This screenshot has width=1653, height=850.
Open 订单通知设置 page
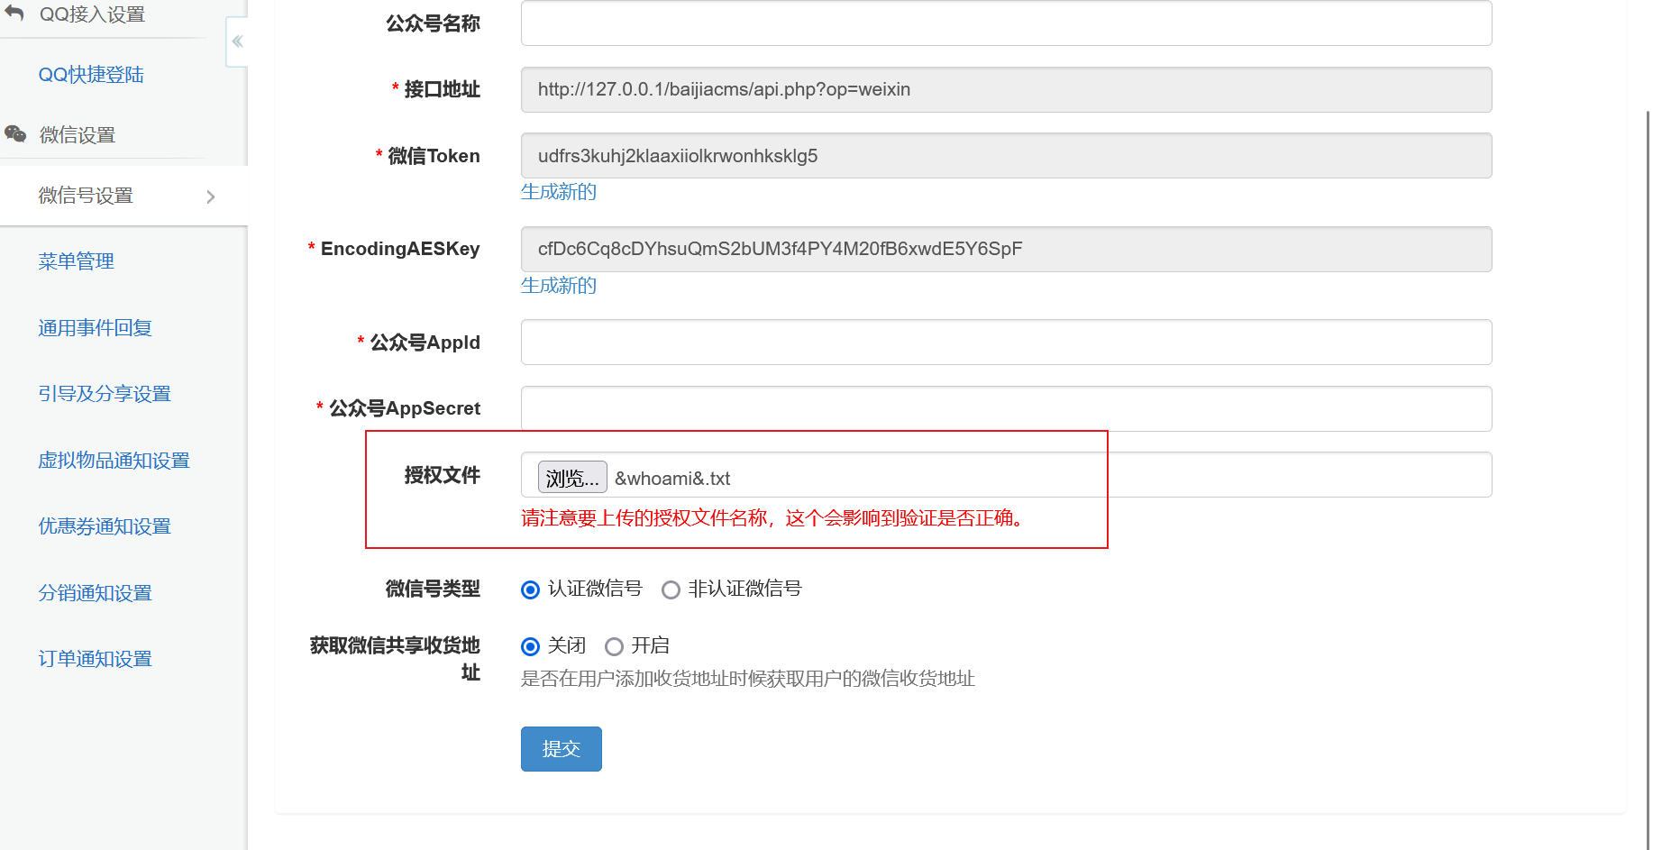pyautogui.click(x=94, y=659)
